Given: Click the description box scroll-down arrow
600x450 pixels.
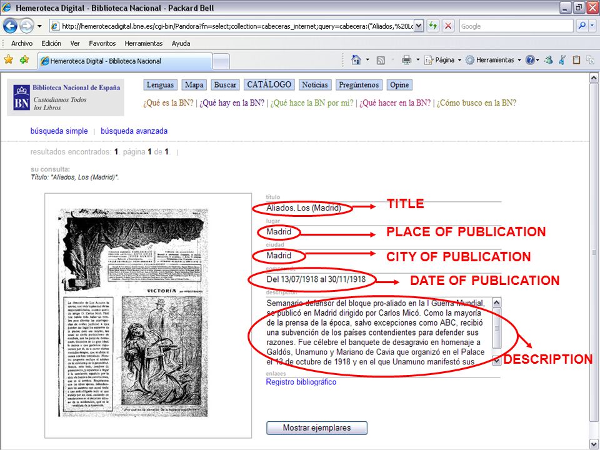Looking at the screenshot, I should tap(496, 361).
